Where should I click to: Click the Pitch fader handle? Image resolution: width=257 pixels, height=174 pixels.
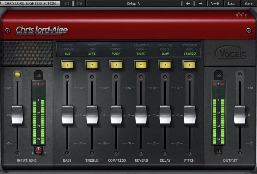coord(189,115)
